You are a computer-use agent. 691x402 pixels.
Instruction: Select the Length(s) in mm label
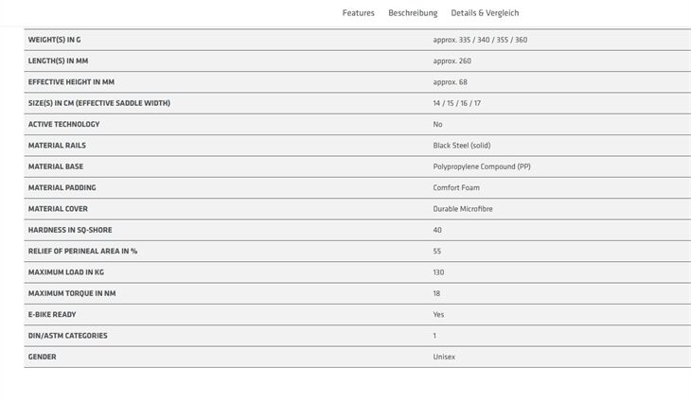[x=58, y=61]
